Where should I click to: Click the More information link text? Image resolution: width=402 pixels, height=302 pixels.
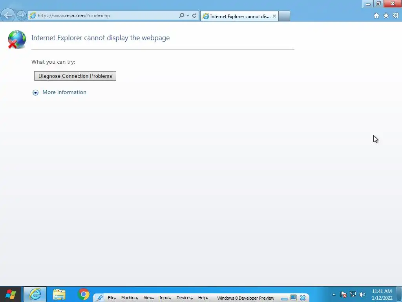[64, 92]
